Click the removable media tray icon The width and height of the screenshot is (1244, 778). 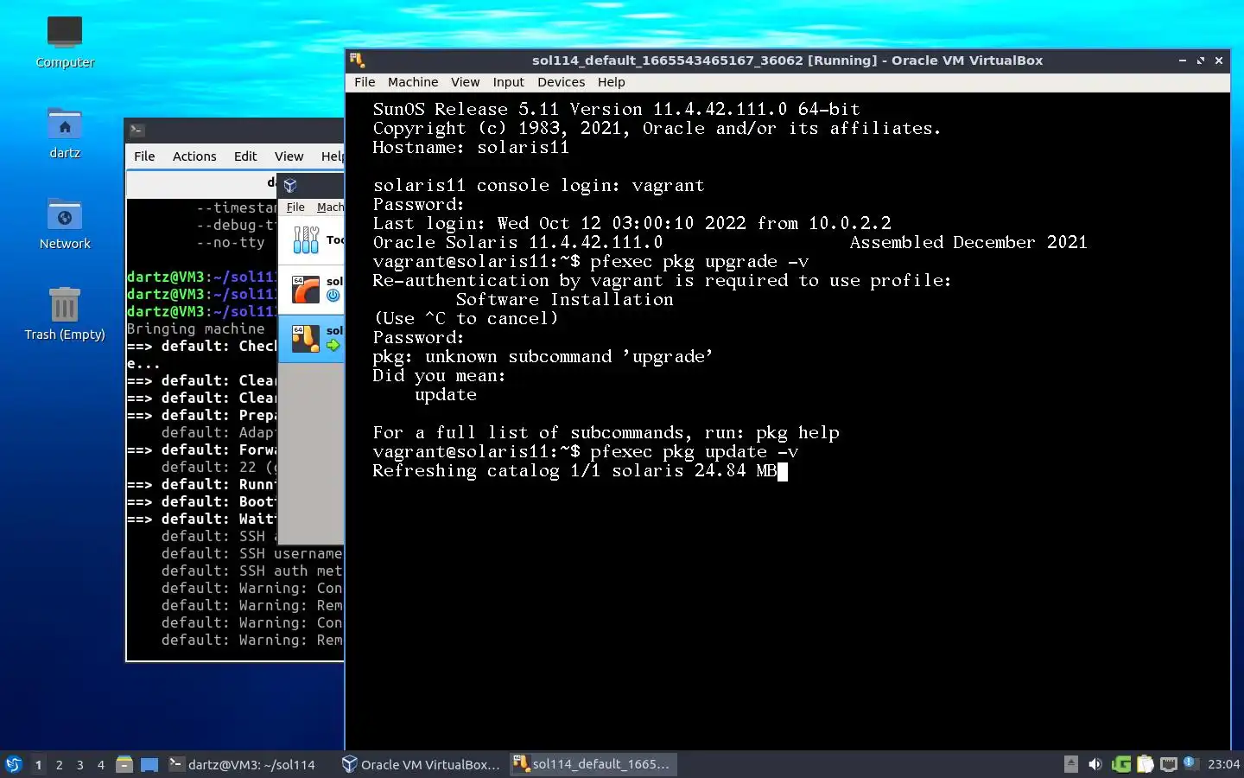pyautogui.click(x=1071, y=764)
